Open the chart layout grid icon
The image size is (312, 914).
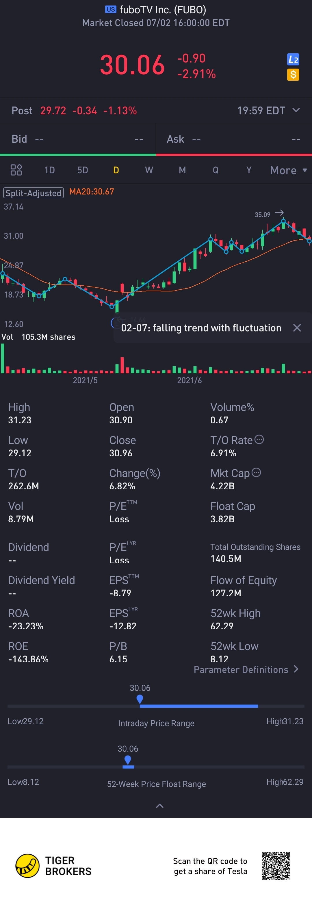pyautogui.click(x=16, y=170)
